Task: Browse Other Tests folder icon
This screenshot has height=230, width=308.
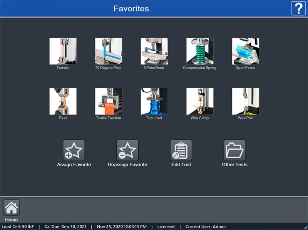Action: (234, 150)
